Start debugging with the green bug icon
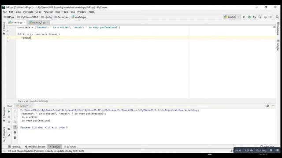282x158 pixels. [249, 17]
